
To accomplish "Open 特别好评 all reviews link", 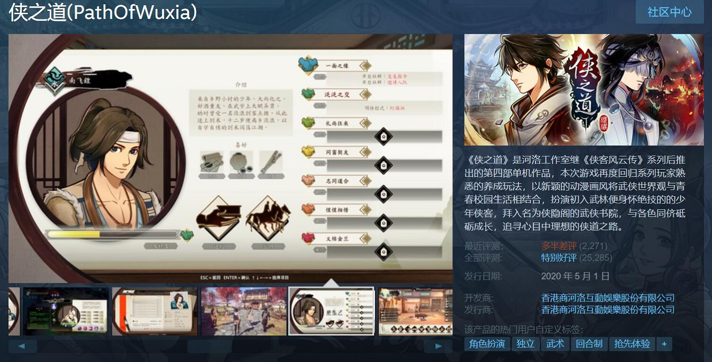I will tap(559, 258).
